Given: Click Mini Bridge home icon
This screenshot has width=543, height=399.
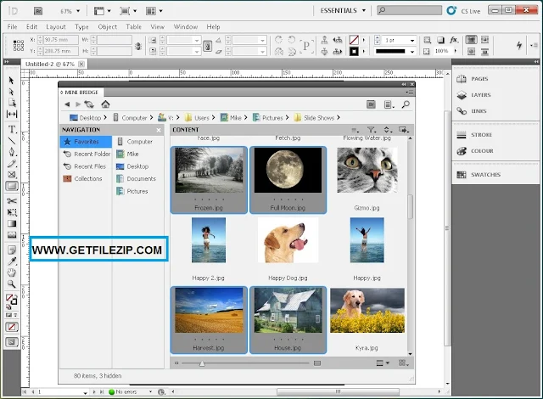Looking at the screenshot, I should coord(105,104).
